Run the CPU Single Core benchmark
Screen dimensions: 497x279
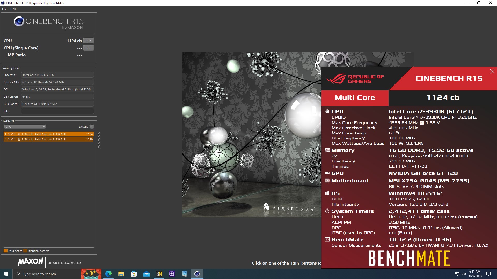click(x=89, y=48)
